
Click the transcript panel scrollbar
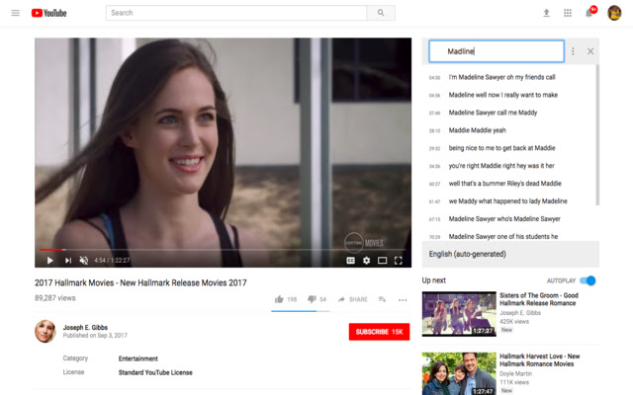pos(597,135)
